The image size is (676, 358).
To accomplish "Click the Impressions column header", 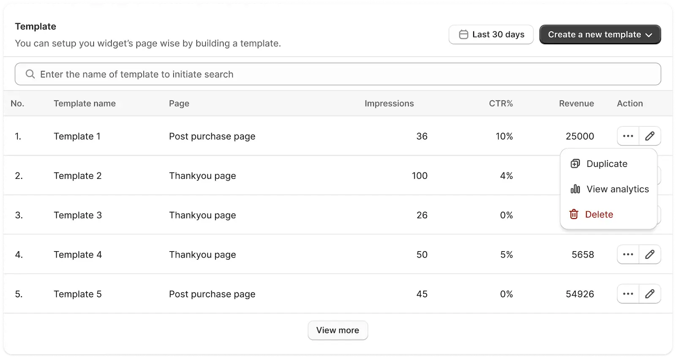I will [389, 104].
